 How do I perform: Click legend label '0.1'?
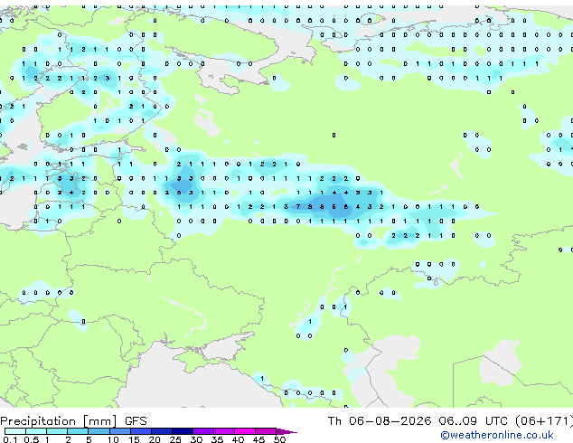(x=10, y=439)
